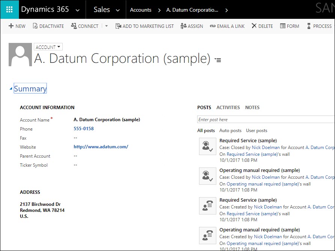
Task: Click the ACCOUNT INFORMATION heading
Action: pyautogui.click(x=47, y=108)
